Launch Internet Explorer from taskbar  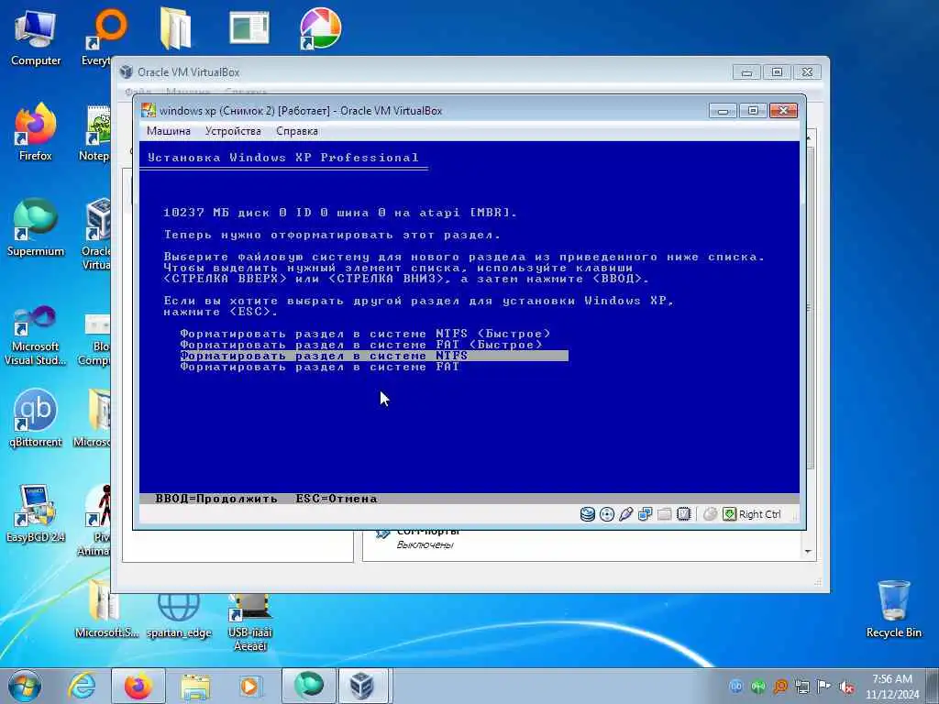pos(82,686)
